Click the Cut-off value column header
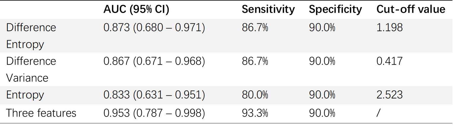Image resolution: width=453 pixels, height=126 pixels. pyautogui.click(x=411, y=10)
